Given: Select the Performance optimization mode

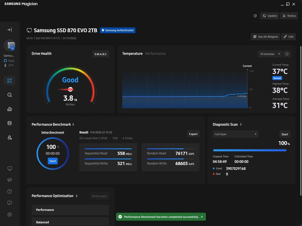Looking at the screenshot, I should point(70,210).
